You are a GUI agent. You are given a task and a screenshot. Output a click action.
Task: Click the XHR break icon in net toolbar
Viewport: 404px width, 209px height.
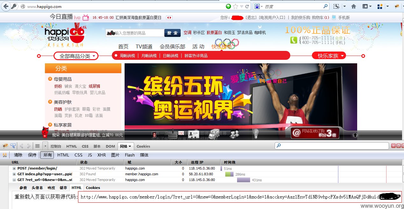coord(5,155)
